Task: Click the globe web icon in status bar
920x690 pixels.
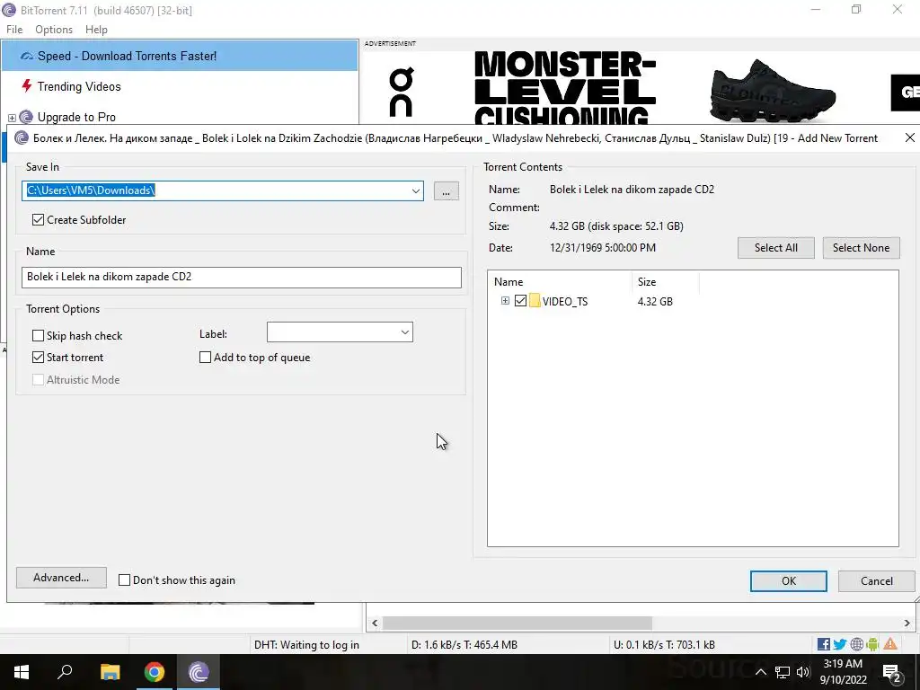Action: (856, 644)
